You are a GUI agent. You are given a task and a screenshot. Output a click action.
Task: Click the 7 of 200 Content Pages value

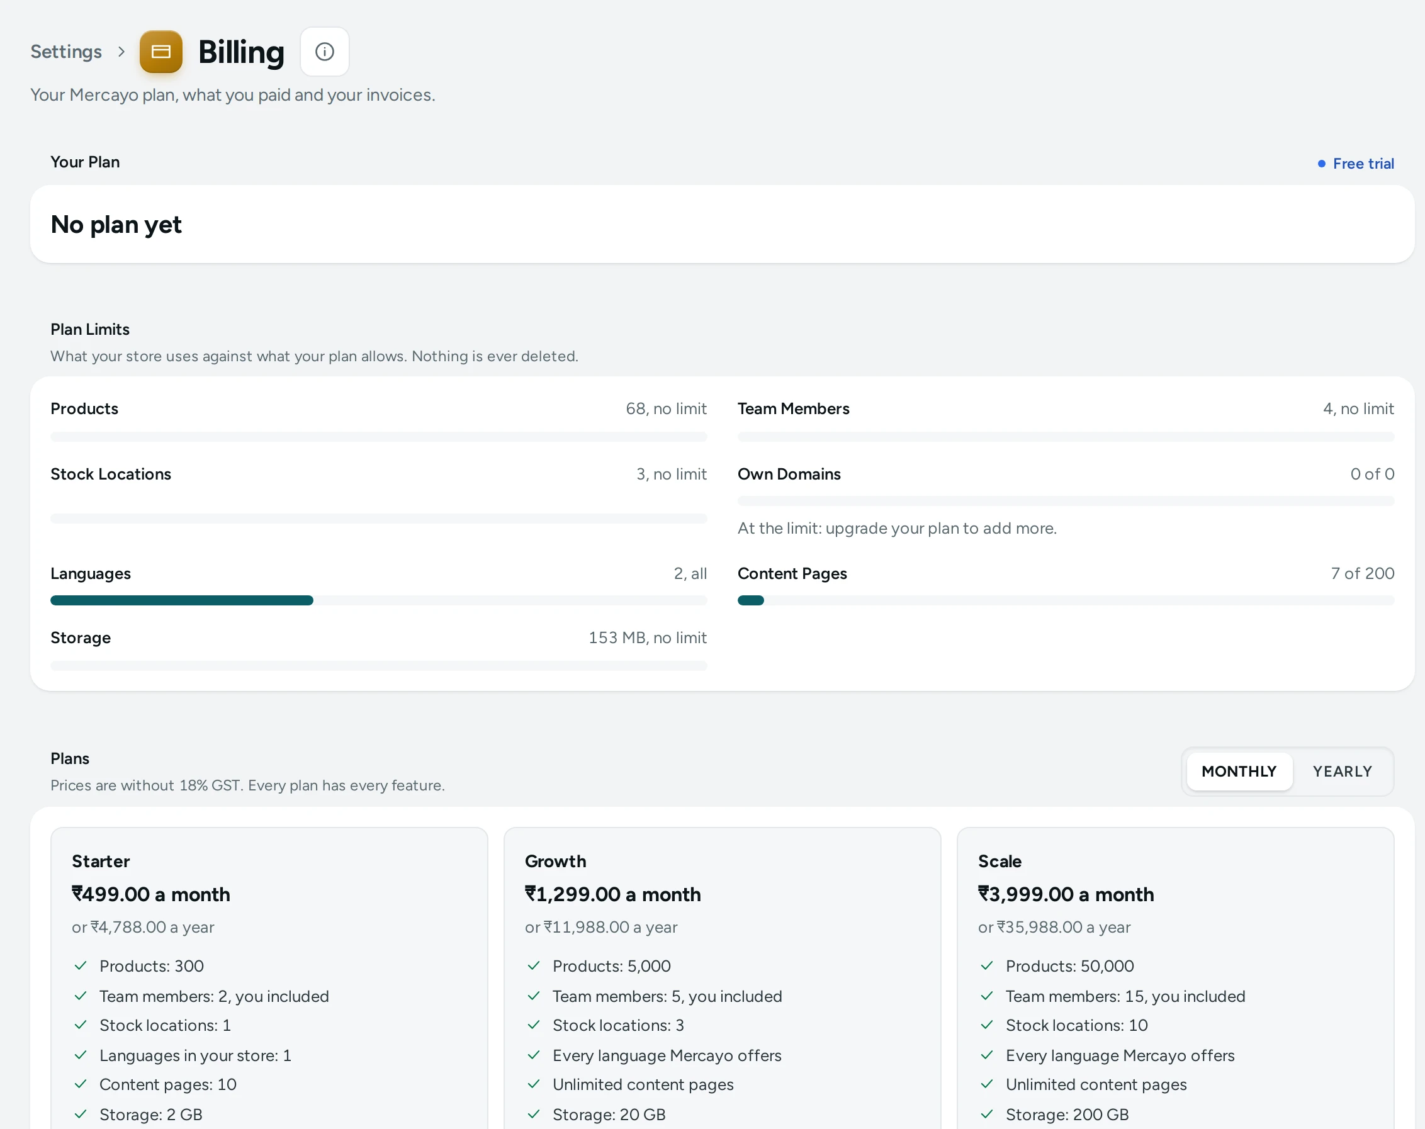click(1362, 573)
